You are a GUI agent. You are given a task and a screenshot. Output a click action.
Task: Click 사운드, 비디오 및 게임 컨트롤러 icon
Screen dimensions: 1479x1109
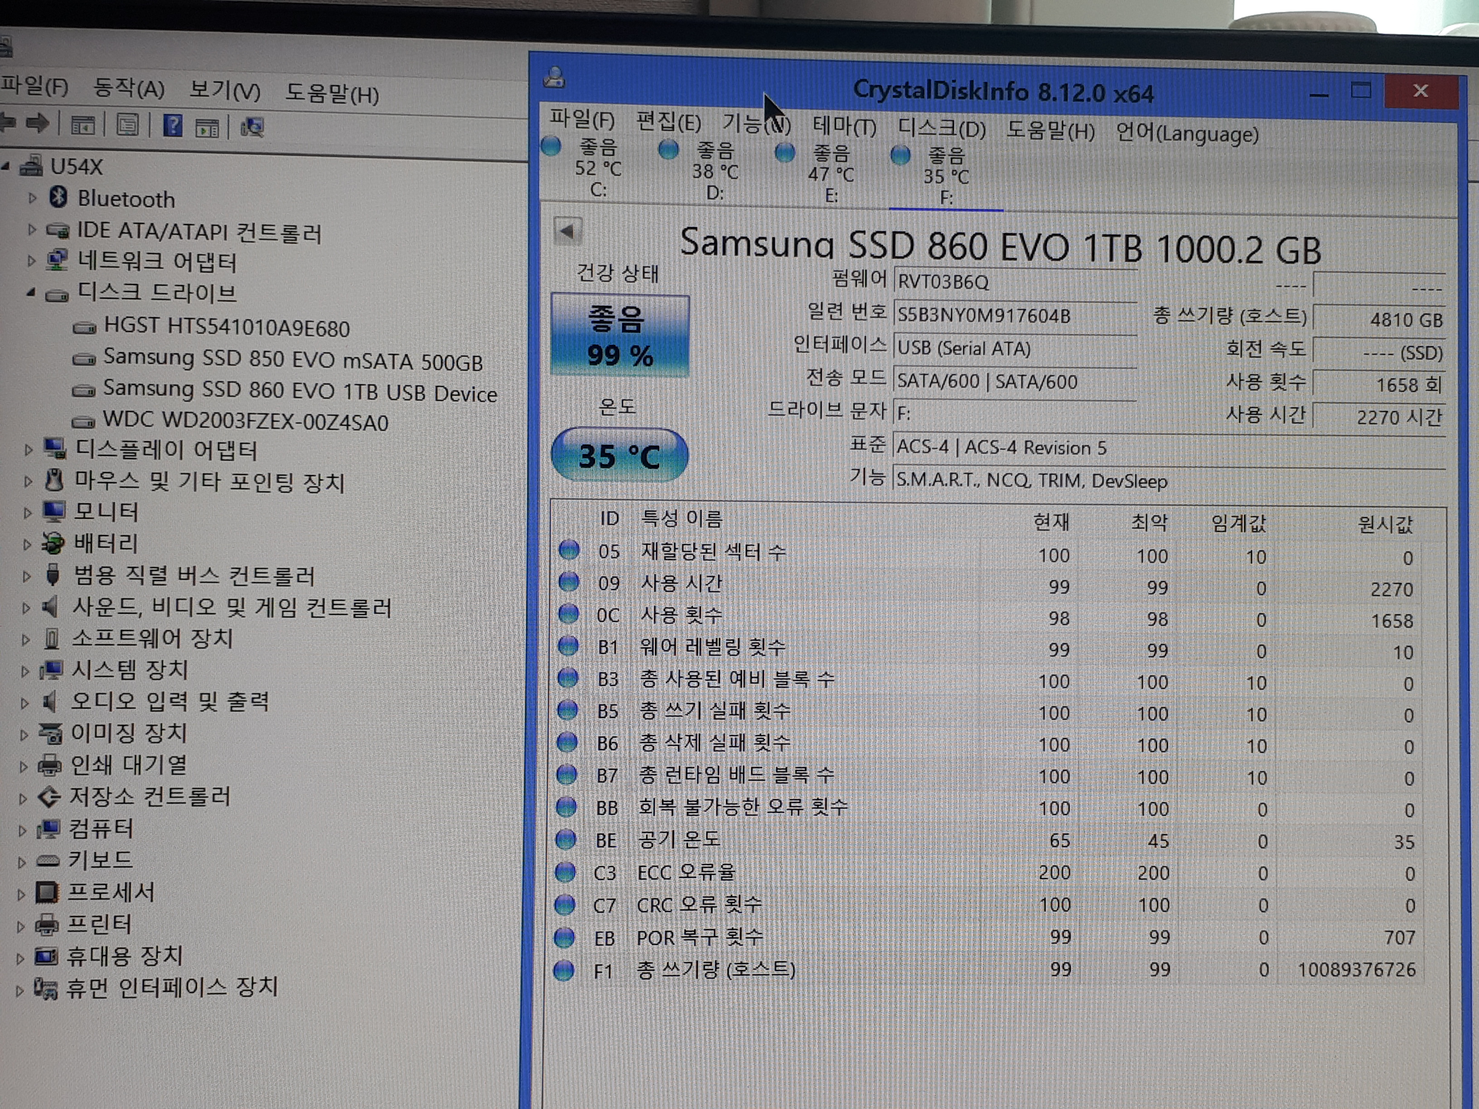pos(50,606)
